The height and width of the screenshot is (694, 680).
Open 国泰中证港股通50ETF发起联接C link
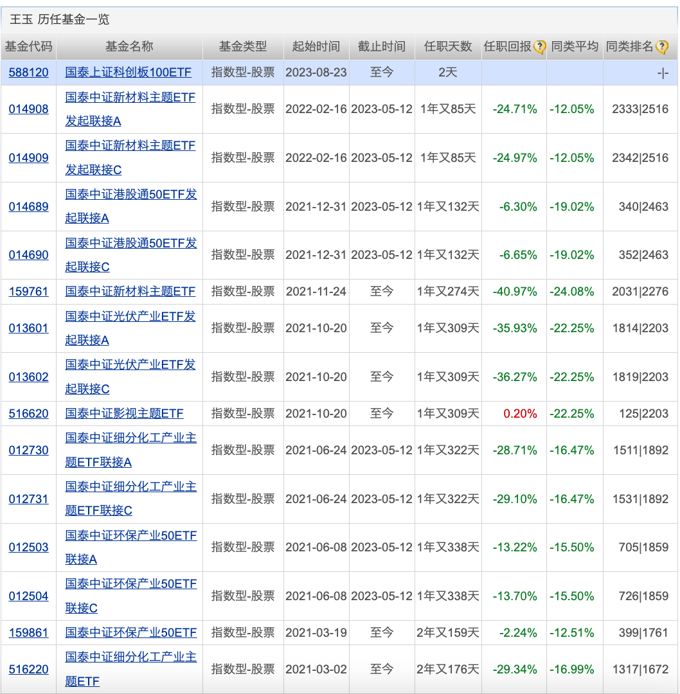coord(131,255)
